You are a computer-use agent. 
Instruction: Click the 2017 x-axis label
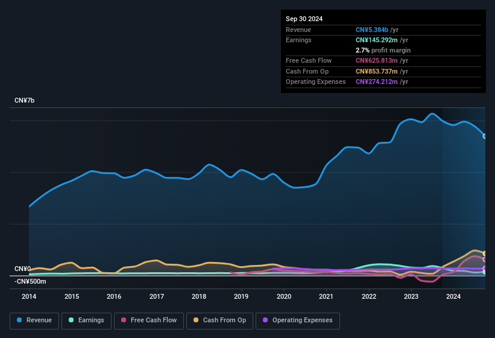(x=157, y=296)
